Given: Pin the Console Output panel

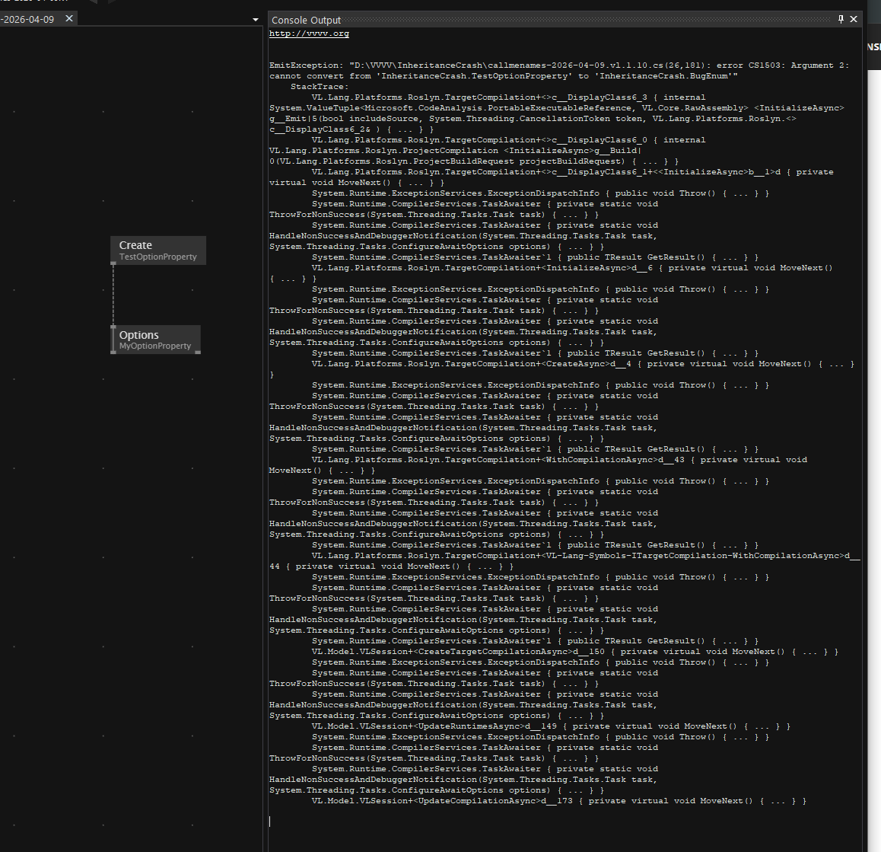Looking at the screenshot, I should 841,19.
